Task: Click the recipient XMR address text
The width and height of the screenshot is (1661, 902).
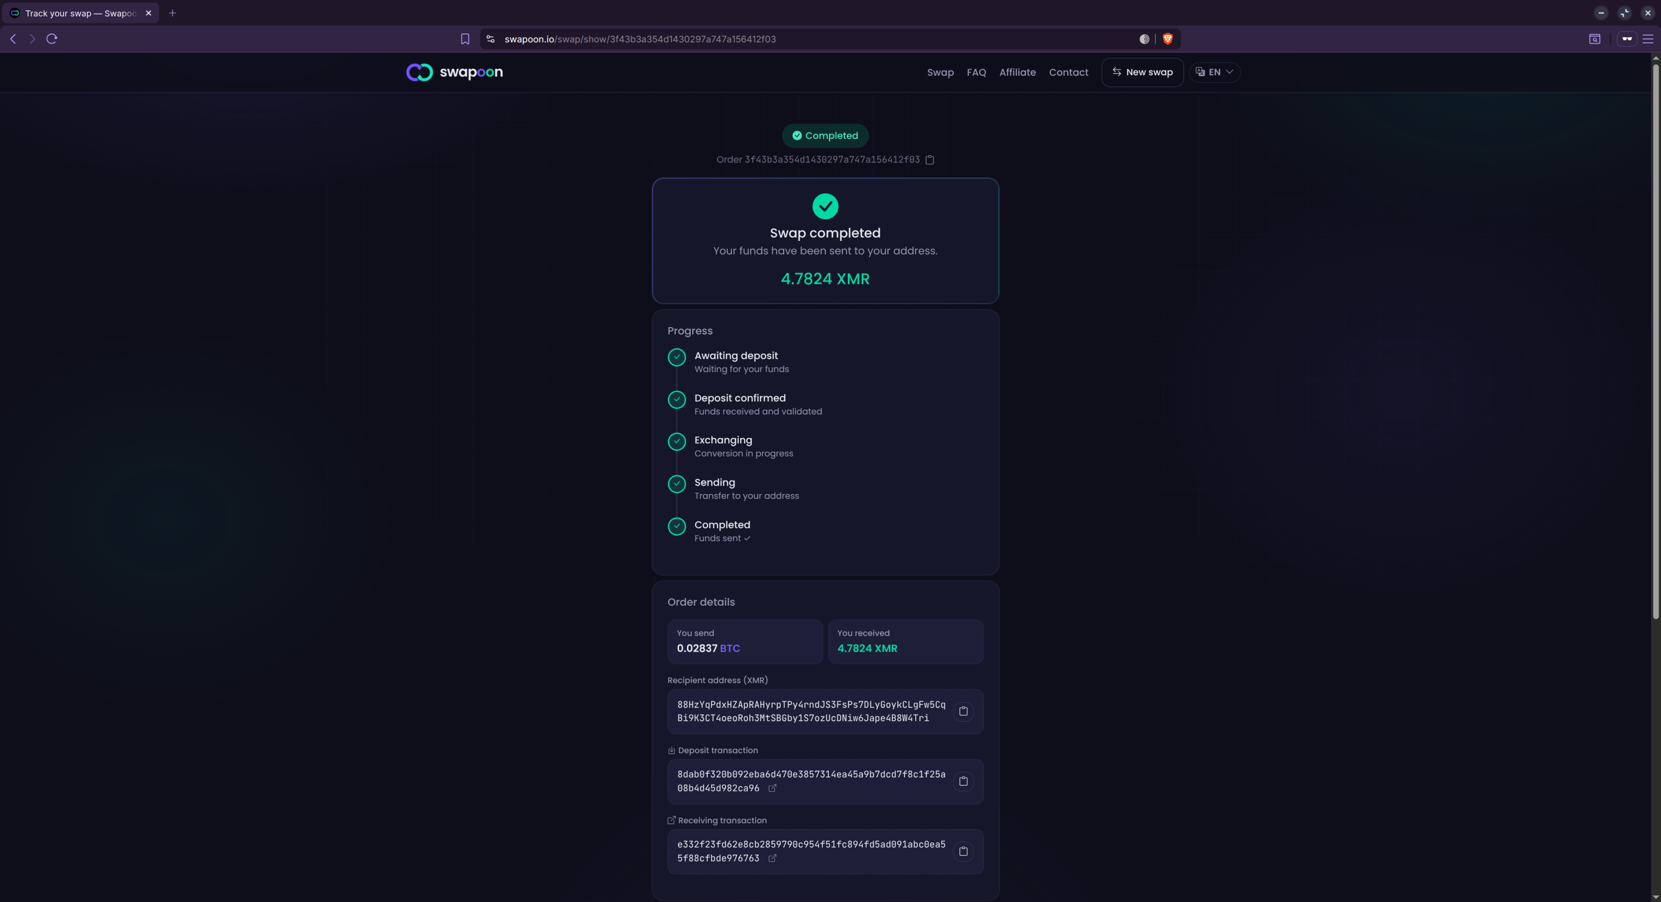Action: point(811,711)
